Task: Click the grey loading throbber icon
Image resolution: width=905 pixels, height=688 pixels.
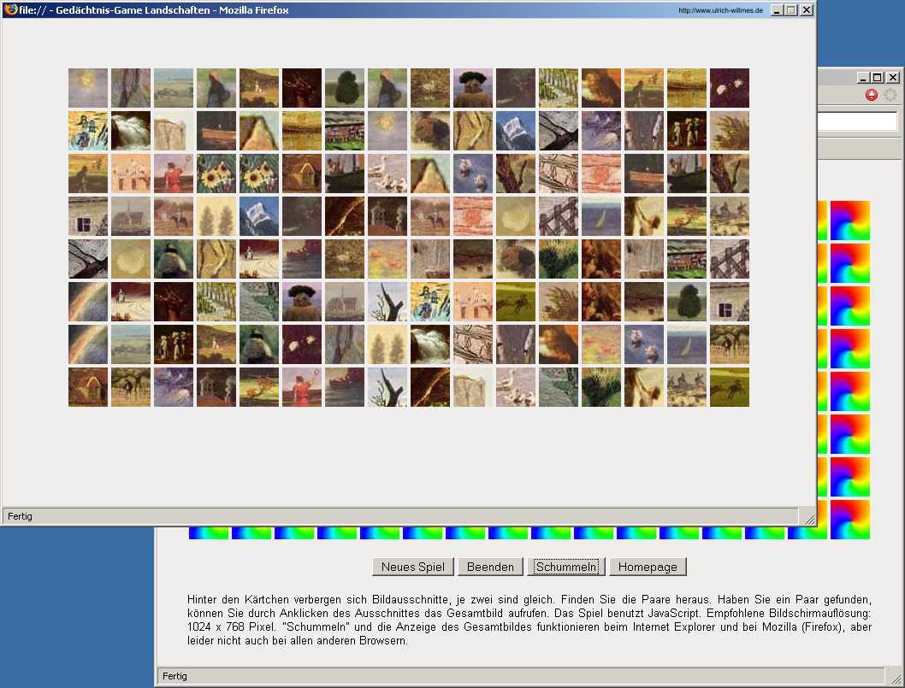Action: point(890,95)
